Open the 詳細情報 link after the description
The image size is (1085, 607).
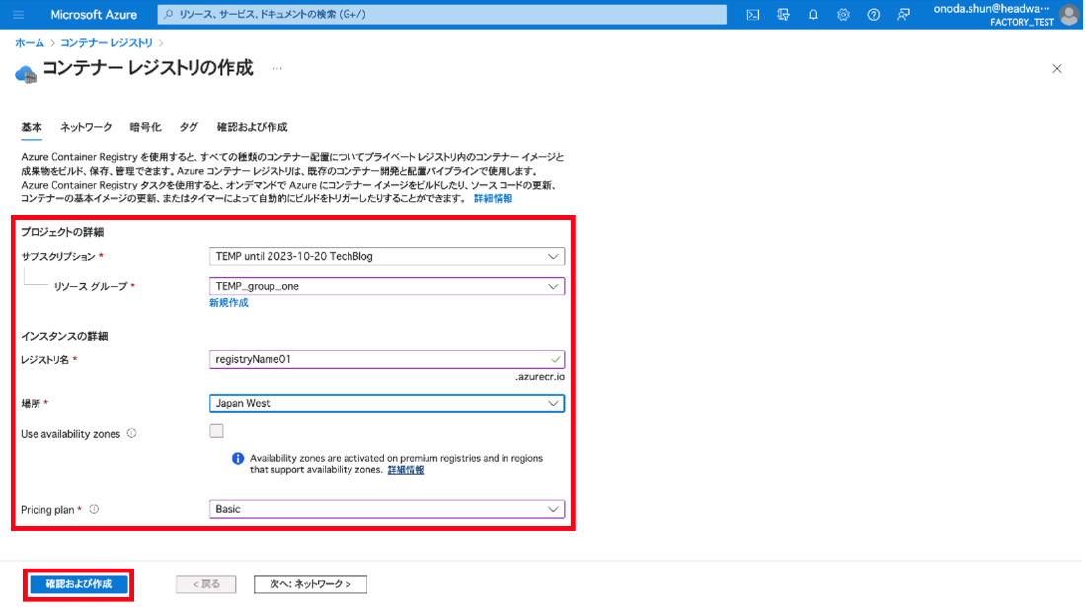(x=493, y=198)
